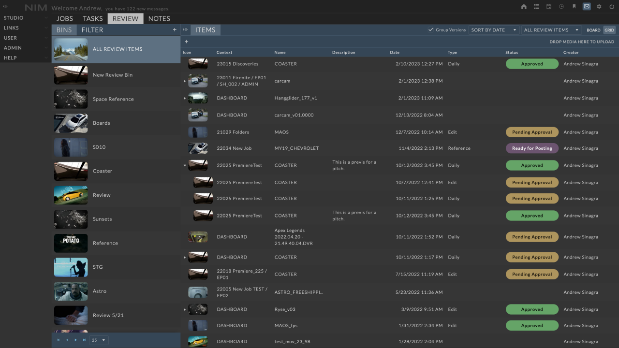Click the calendar icon in top bar
The width and height of the screenshot is (619, 348).
pos(549,7)
